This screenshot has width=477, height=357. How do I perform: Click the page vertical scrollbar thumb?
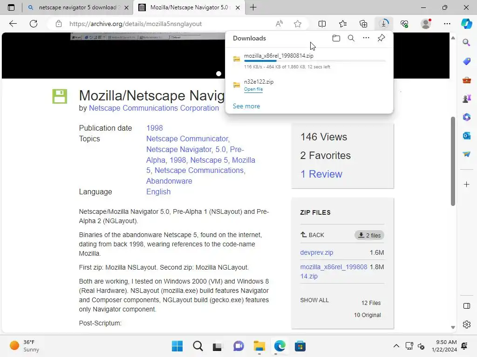click(x=453, y=161)
